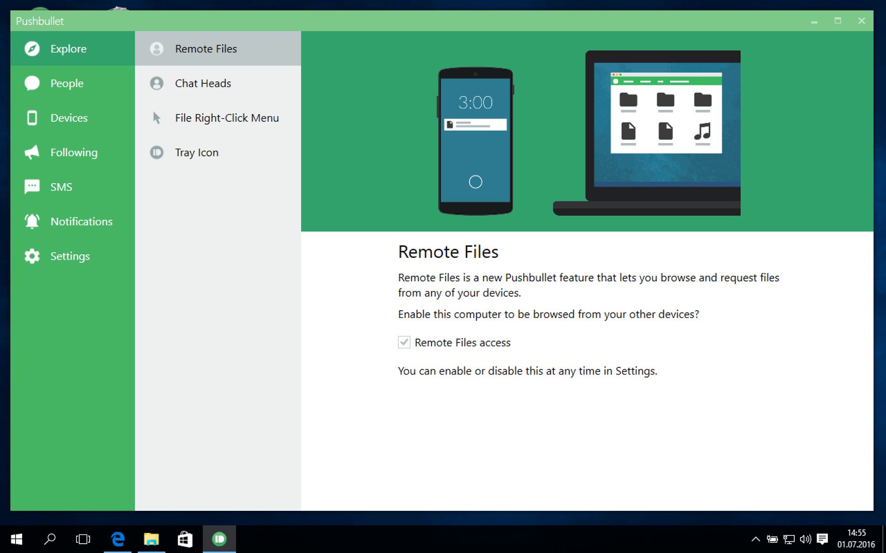This screenshot has height=553, width=886.
Task: Switch to the Following section
Action: (x=73, y=152)
